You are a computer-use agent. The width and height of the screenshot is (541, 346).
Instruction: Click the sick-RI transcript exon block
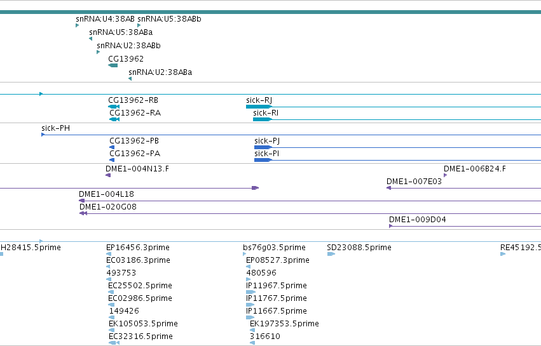click(263, 119)
